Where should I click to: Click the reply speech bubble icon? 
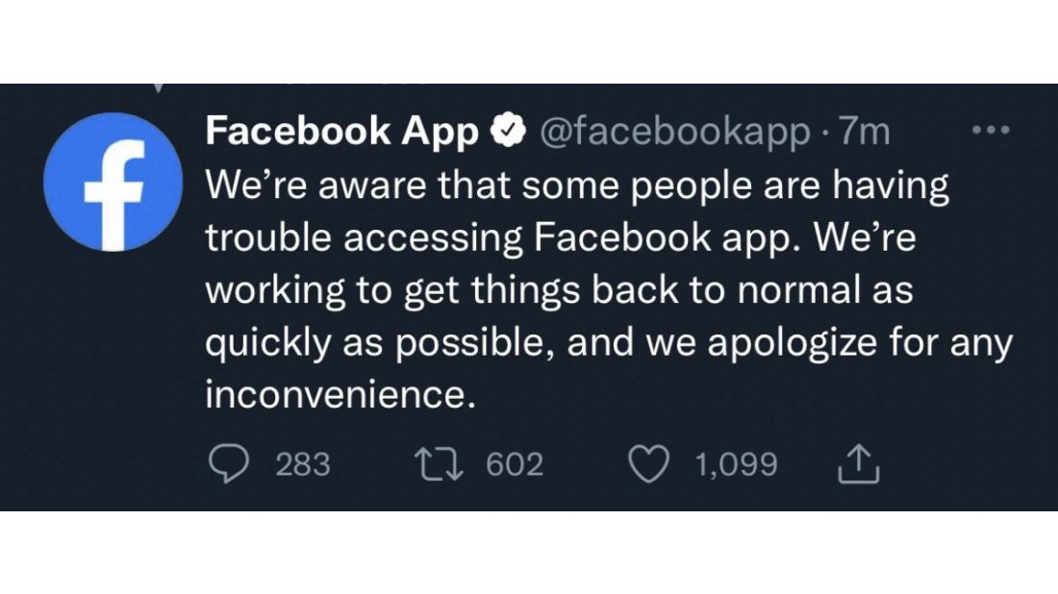(228, 465)
